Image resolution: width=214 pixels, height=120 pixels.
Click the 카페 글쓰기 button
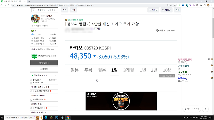click(44, 63)
